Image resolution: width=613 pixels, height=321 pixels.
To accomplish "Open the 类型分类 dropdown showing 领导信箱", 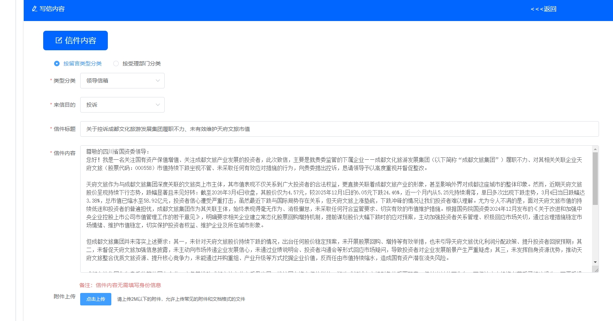I will pyautogui.click(x=122, y=81).
